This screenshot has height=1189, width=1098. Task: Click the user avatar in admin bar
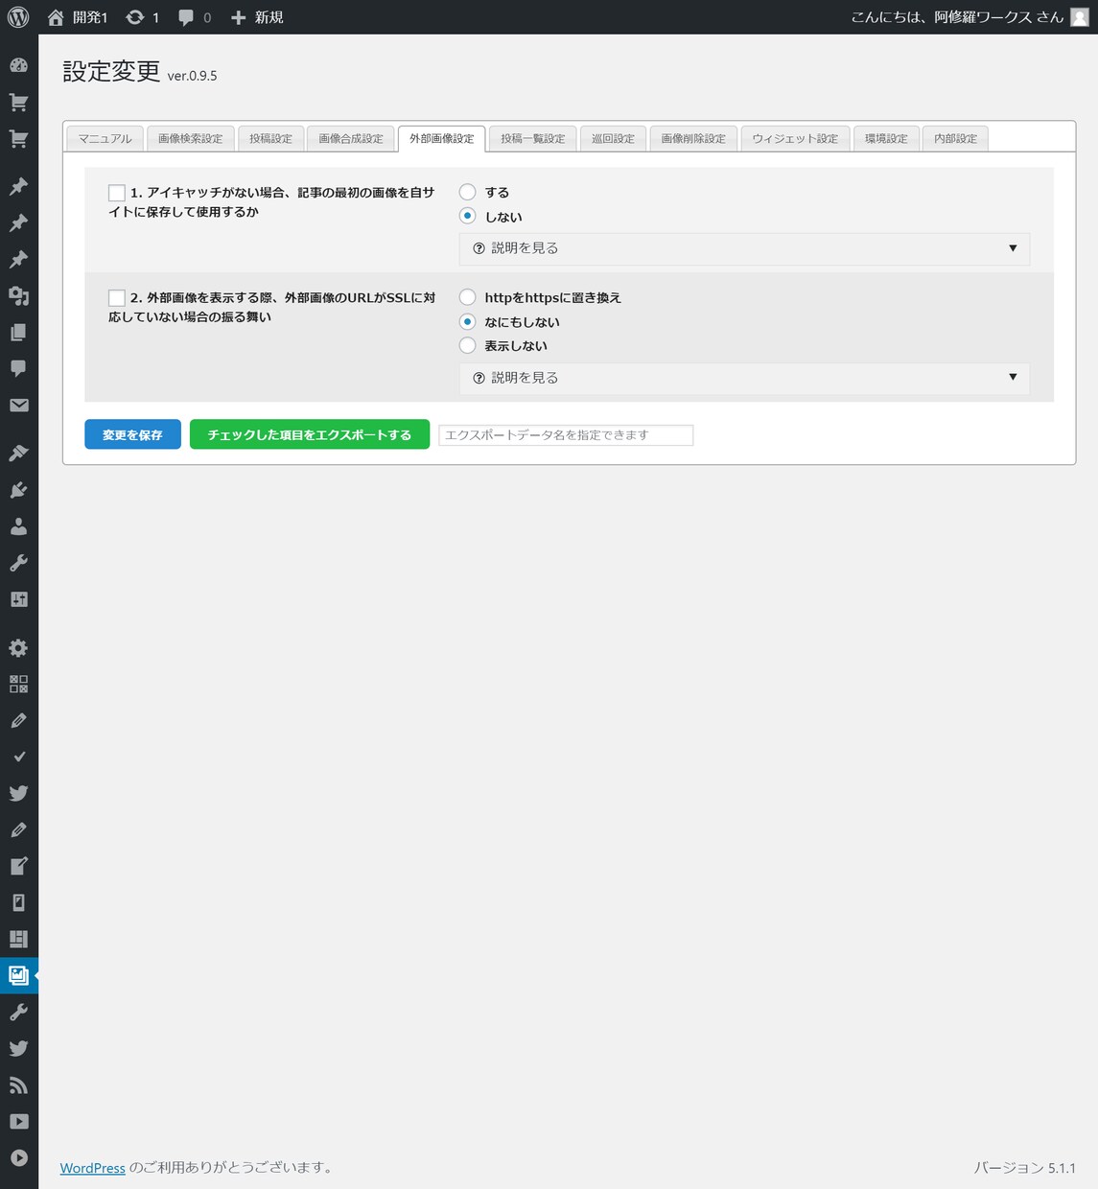[1079, 17]
